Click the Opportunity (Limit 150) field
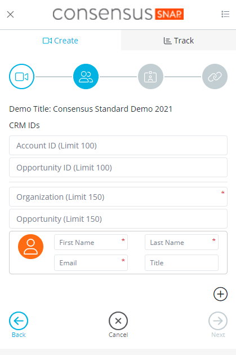Image resolution: width=236 pixels, height=355 pixels. click(x=118, y=219)
